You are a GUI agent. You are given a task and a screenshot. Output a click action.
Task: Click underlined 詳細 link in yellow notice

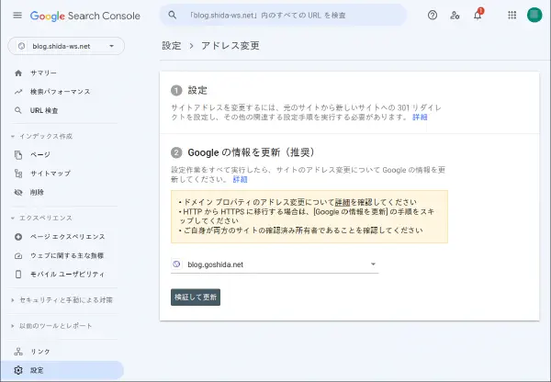[343, 202]
